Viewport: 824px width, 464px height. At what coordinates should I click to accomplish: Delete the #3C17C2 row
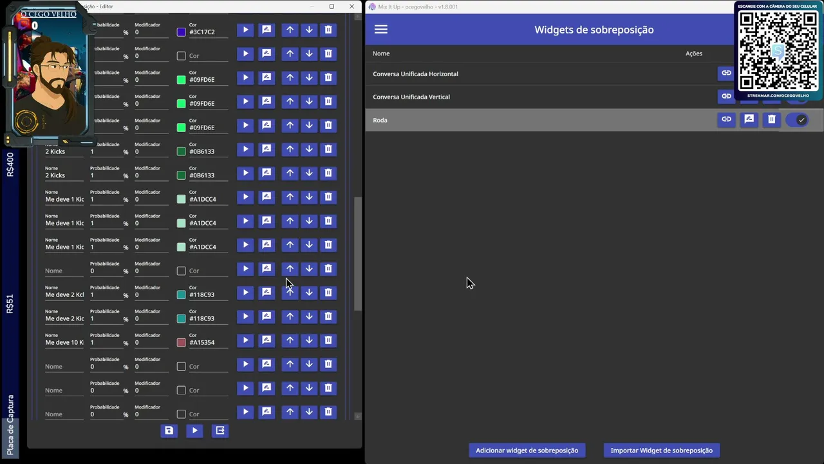click(x=328, y=30)
